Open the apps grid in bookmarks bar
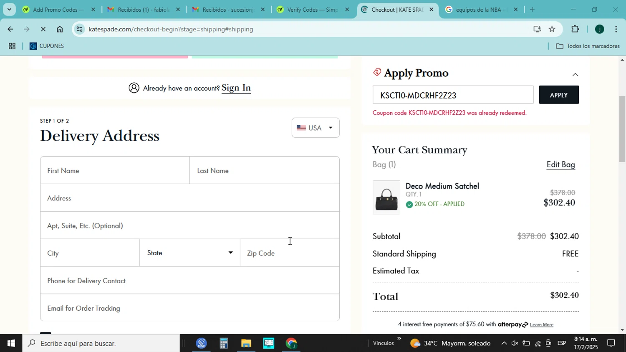Viewport: 626px width, 352px height. pyautogui.click(x=12, y=46)
